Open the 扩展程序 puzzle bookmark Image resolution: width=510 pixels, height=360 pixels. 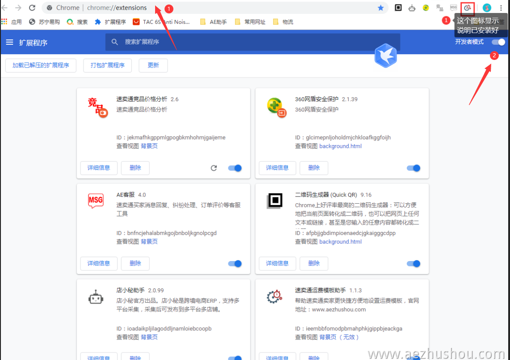[110, 22]
